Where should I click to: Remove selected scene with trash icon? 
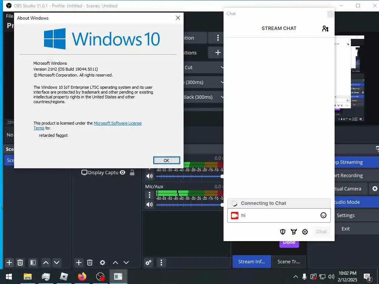(x=20, y=263)
